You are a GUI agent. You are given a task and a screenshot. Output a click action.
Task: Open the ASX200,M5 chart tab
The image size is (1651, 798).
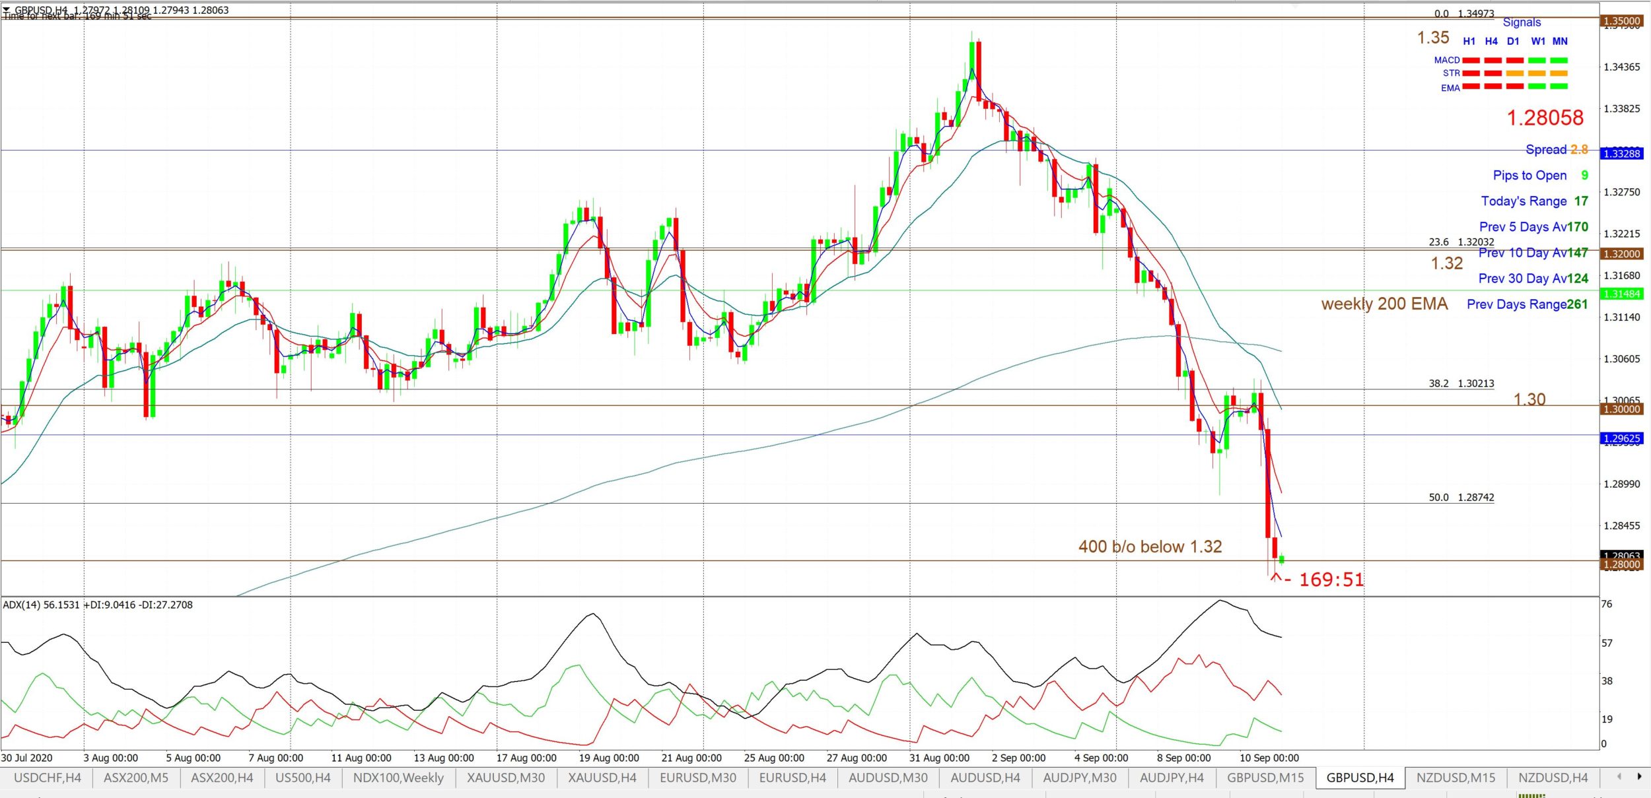pos(136,778)
